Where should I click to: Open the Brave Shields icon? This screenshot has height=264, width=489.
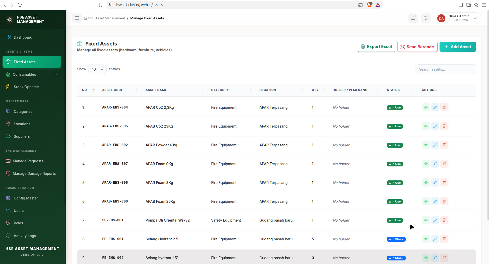(369, 5)
